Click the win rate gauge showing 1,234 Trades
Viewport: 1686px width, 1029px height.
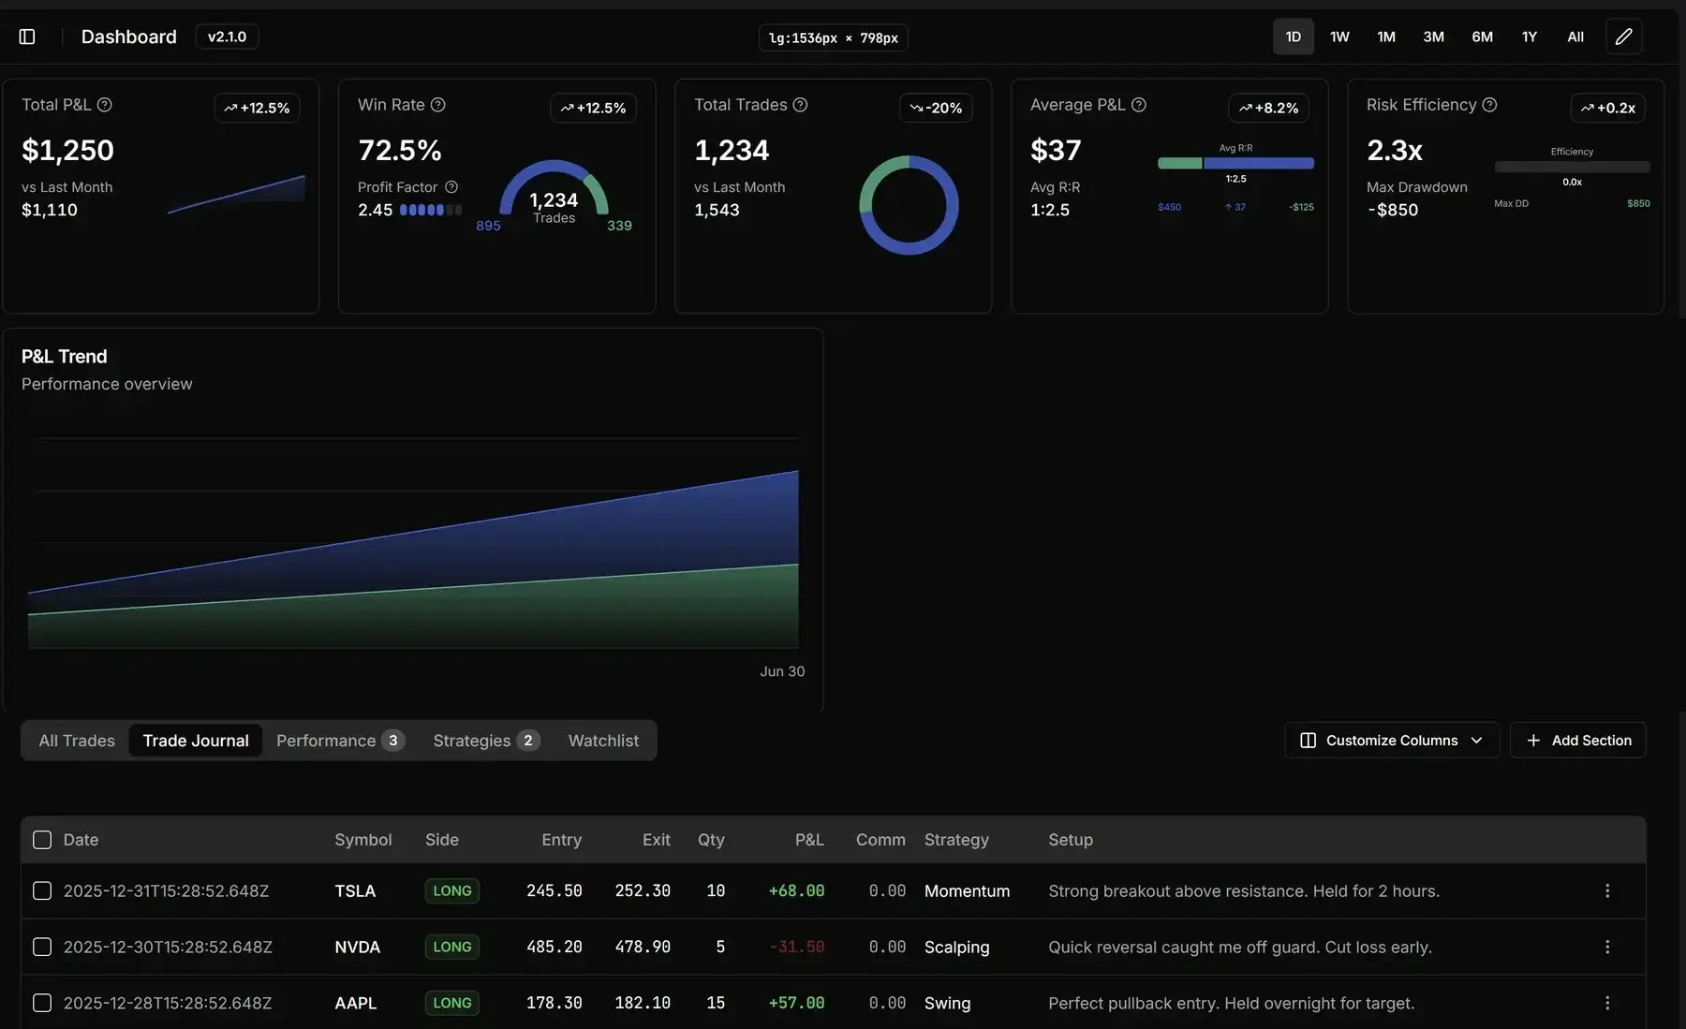pyautogui.click(x=554, y=192)
